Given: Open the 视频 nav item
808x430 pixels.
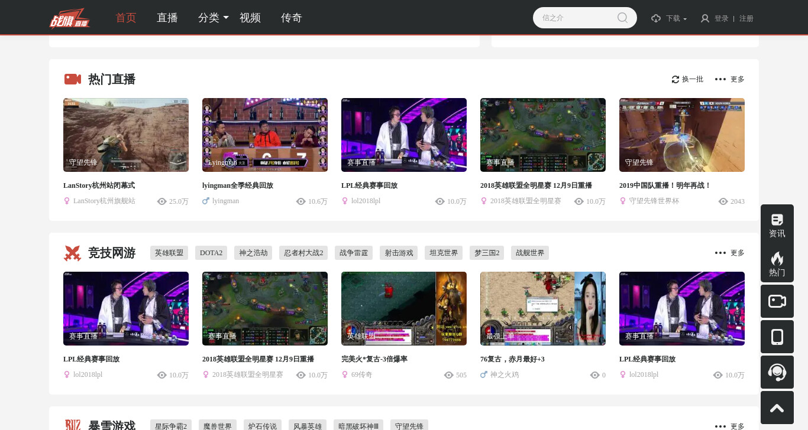Looking at the screenshot, I should click(x=250, y=18).
